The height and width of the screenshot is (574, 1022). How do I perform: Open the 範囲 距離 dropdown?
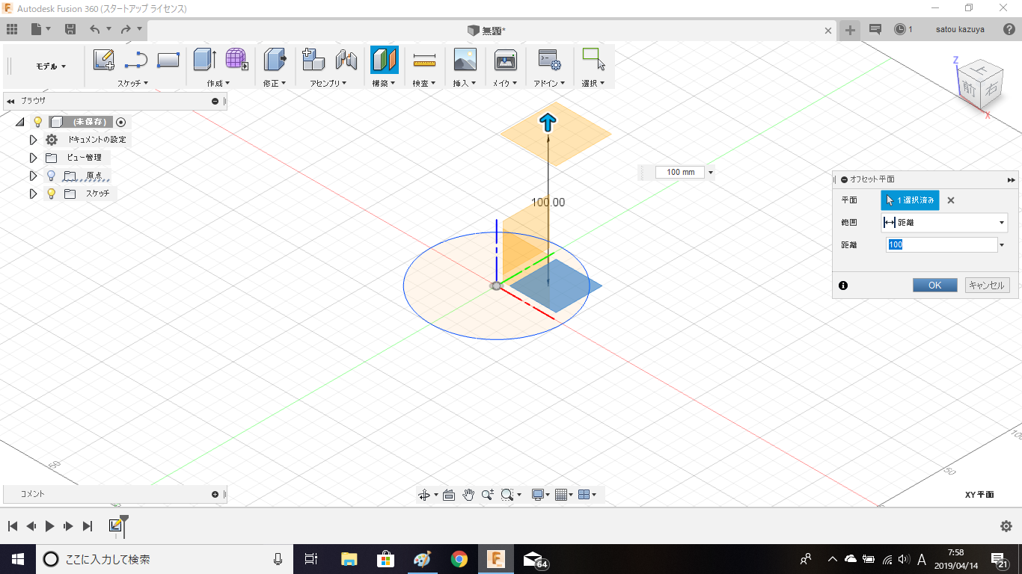[x=944, y=223]
